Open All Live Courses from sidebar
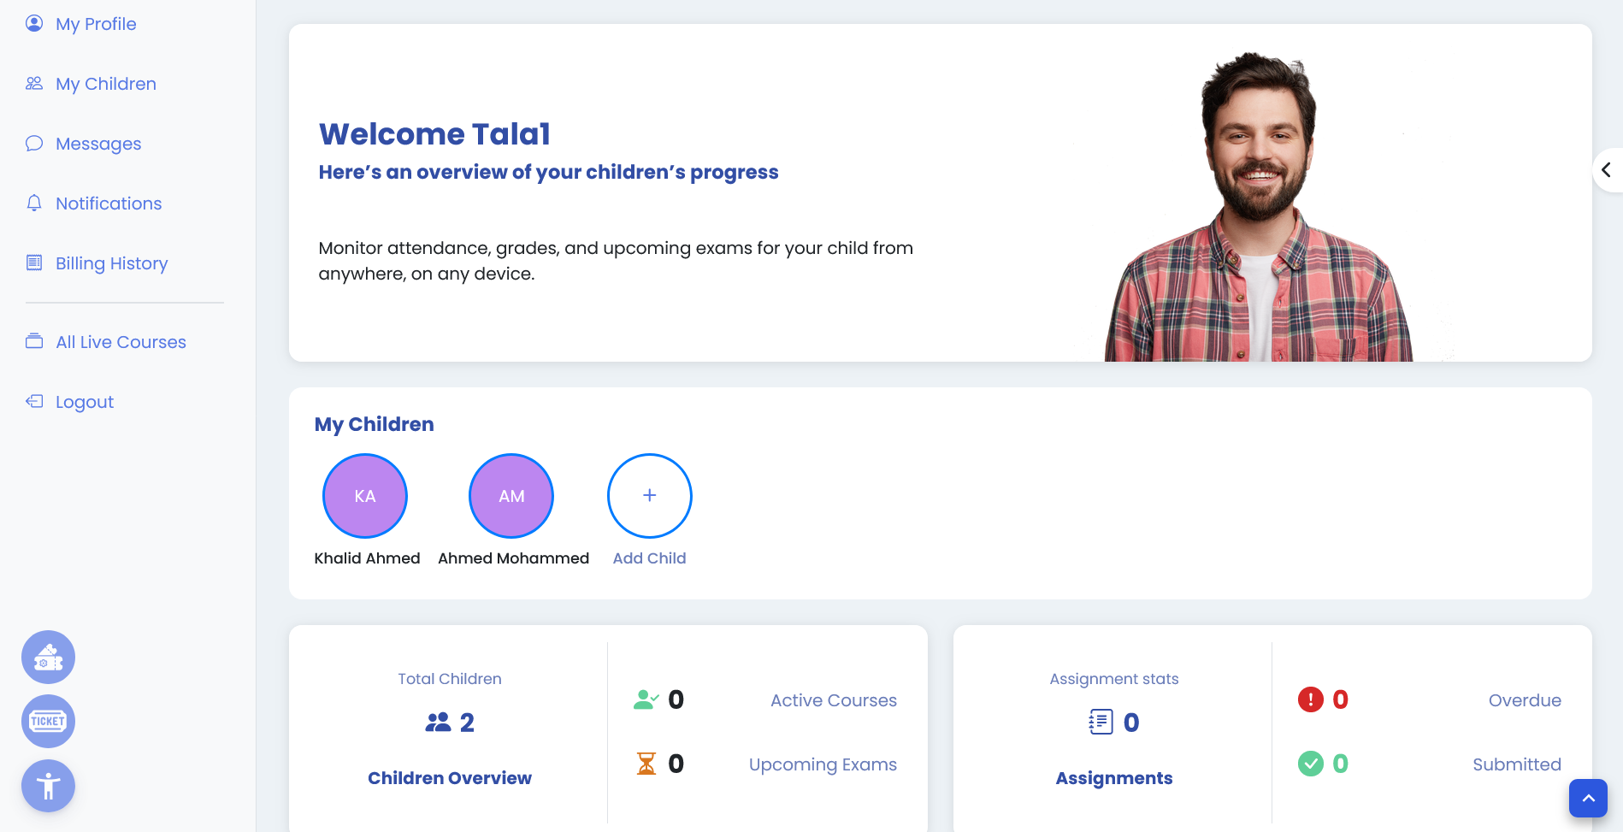Image resolution: width=1623 pixels, height=832 pixels. pyautogui.click(x=120, y=341)
